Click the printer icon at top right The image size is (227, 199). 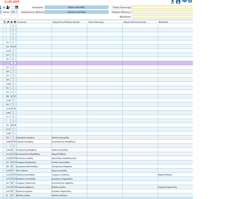[190, 1]
